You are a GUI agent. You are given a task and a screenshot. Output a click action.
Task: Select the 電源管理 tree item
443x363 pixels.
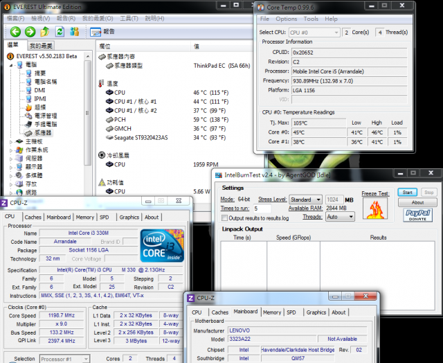pyautogui.click(x=46, y=116)
